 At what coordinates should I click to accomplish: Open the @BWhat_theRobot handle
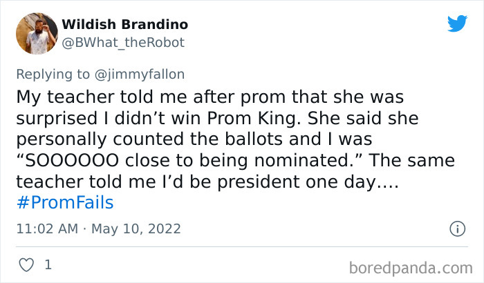pos(124,42)
